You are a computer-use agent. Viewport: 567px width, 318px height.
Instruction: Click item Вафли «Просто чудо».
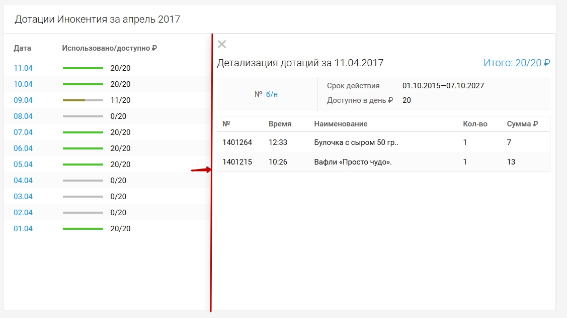point(353,162)
